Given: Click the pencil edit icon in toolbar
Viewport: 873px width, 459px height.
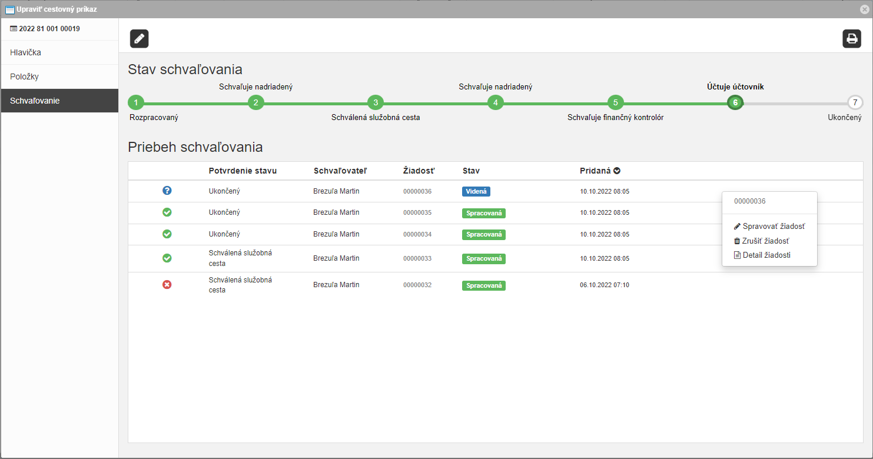Looking at the screenshot, I should (139, 39).
